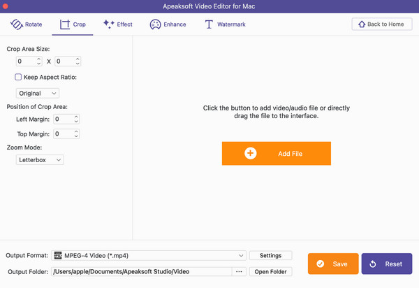
Task: Decrease crop area width value
Action: pyautogui.click(x=38, y=64)
